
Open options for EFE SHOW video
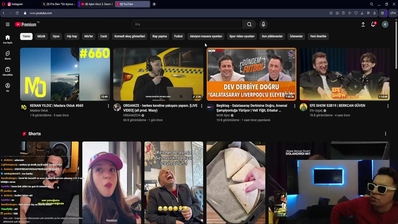tap(388, 106)
